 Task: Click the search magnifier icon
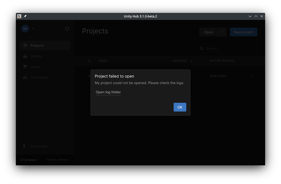point(202,48)
